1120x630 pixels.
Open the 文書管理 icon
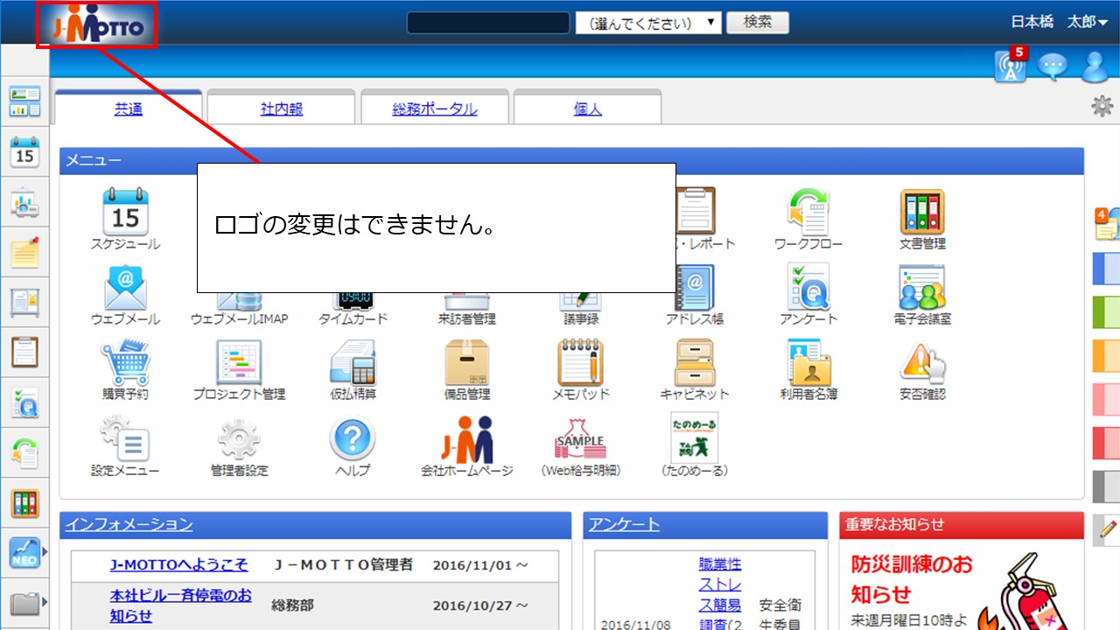pos(922,213)
